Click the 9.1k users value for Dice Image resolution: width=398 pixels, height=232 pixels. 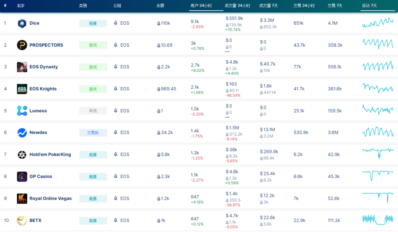point(195,22)
